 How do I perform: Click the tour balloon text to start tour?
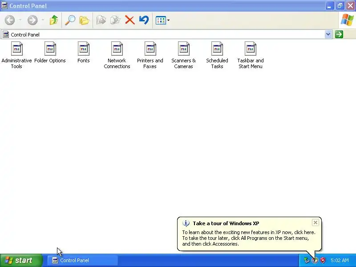249,238
